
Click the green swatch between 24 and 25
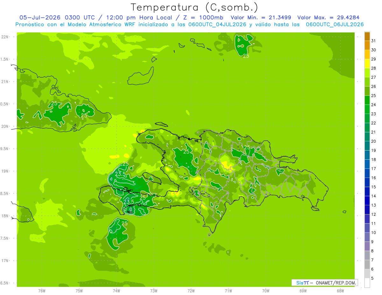tap(367, 100)
